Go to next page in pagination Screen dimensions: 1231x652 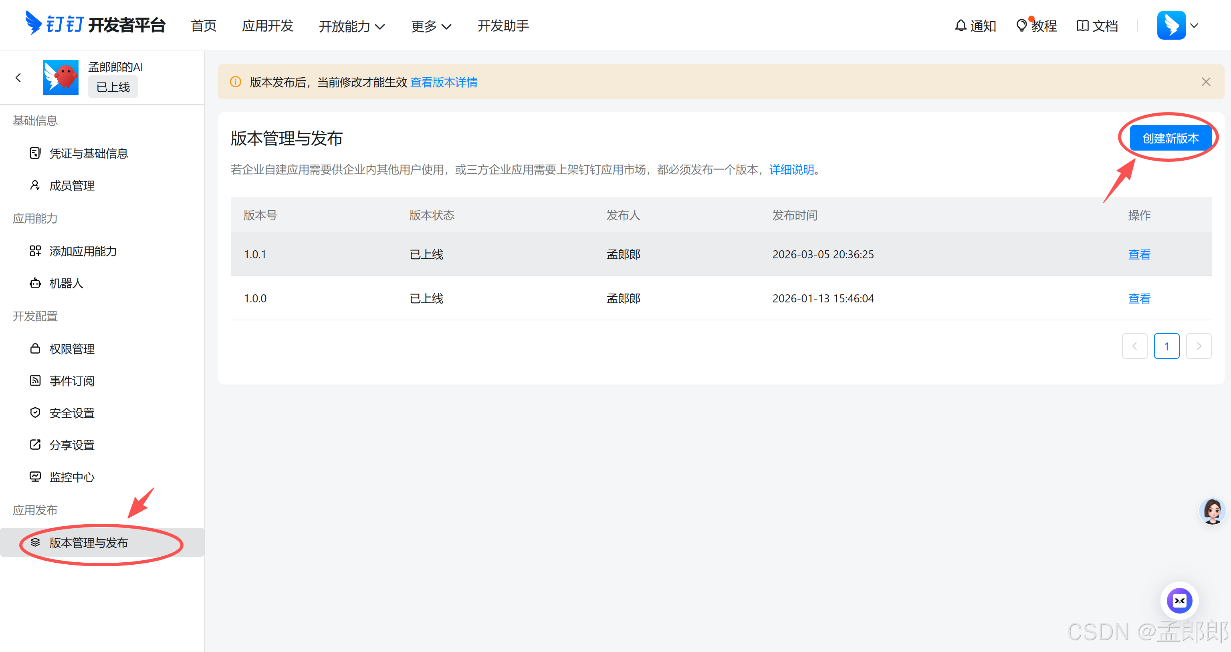click(1199, 346)
